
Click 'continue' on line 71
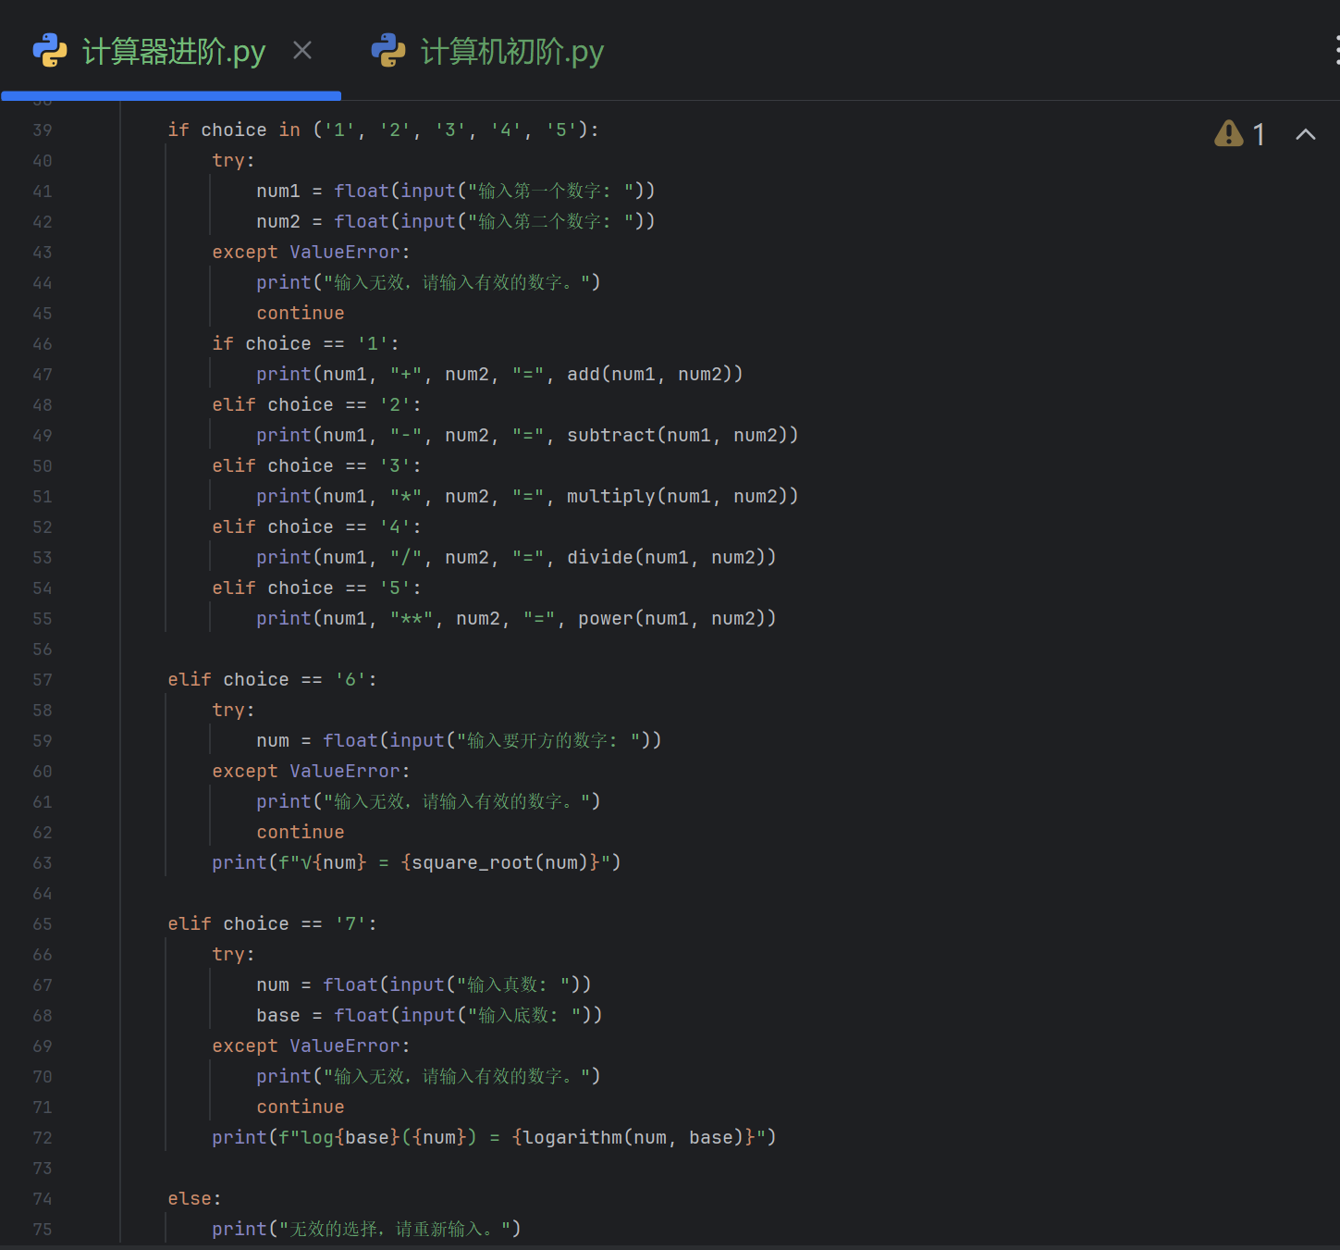(301, 1107)
